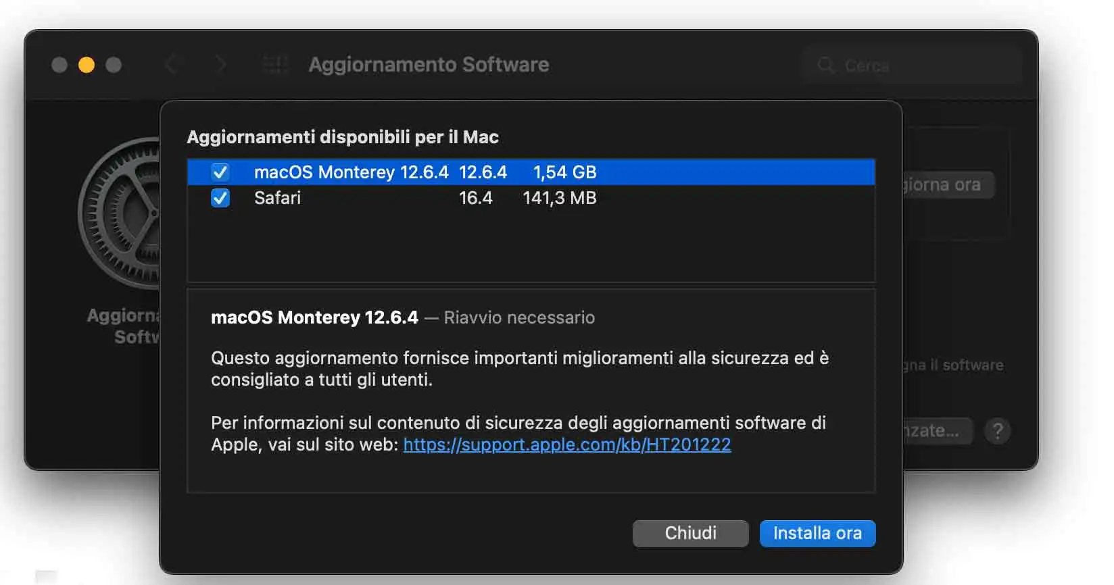The width and height of the screenshot is (1114, 585).
Task: Click the magnifying glass in the Cerca field
Action: tap(826, 65)
